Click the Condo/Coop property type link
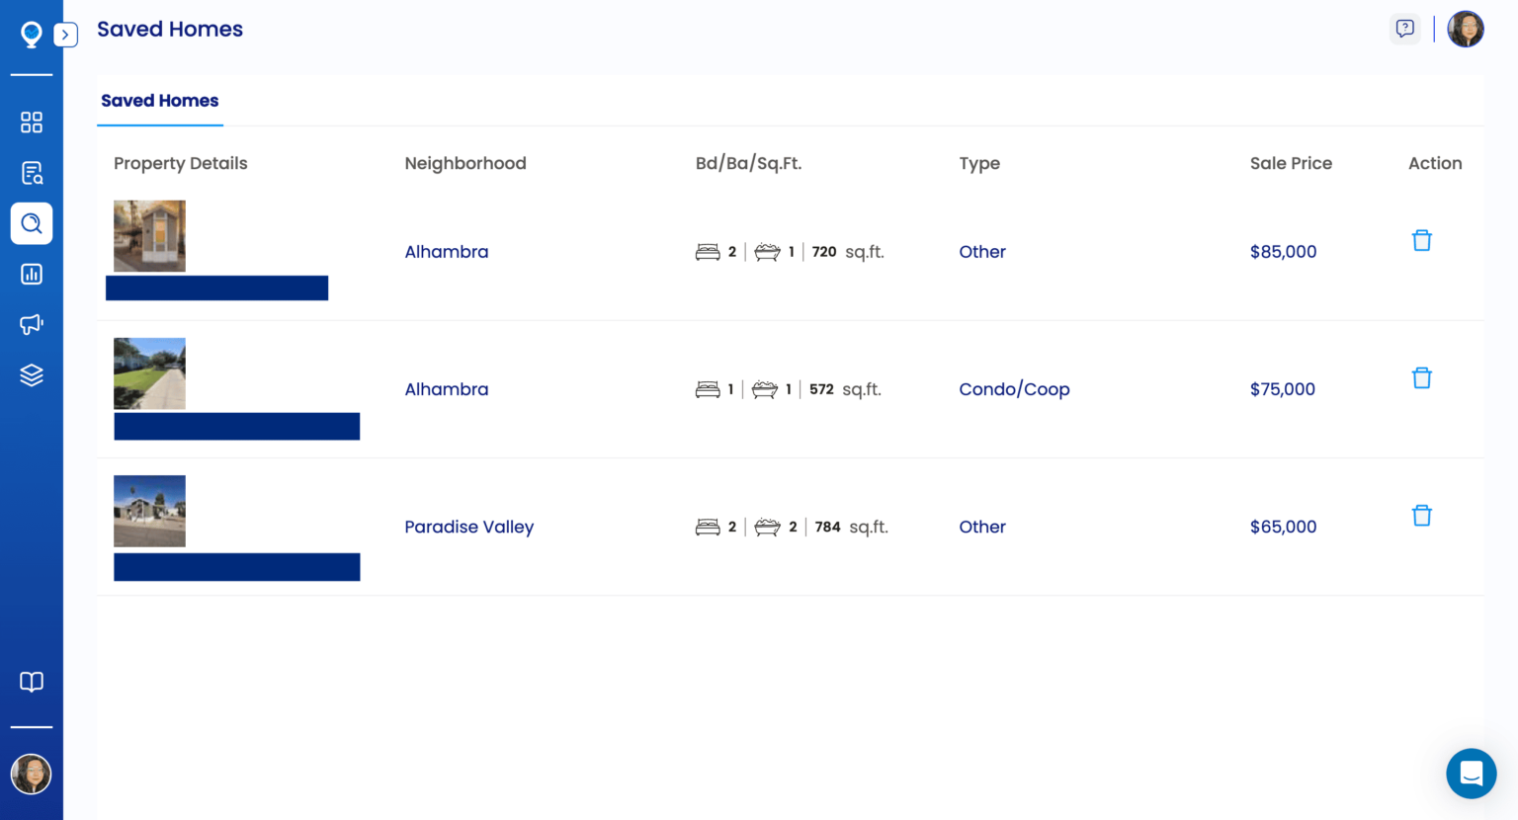This screenshot has width=1518, height=820. [1014, 388]
